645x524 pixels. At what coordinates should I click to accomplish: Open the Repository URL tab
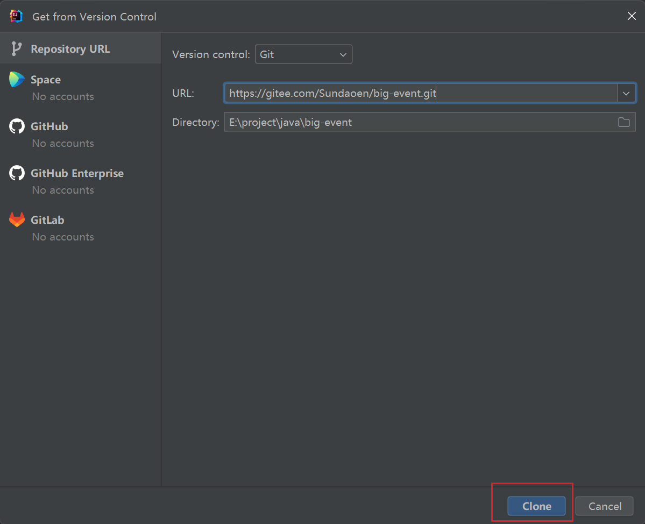[81, 48]
